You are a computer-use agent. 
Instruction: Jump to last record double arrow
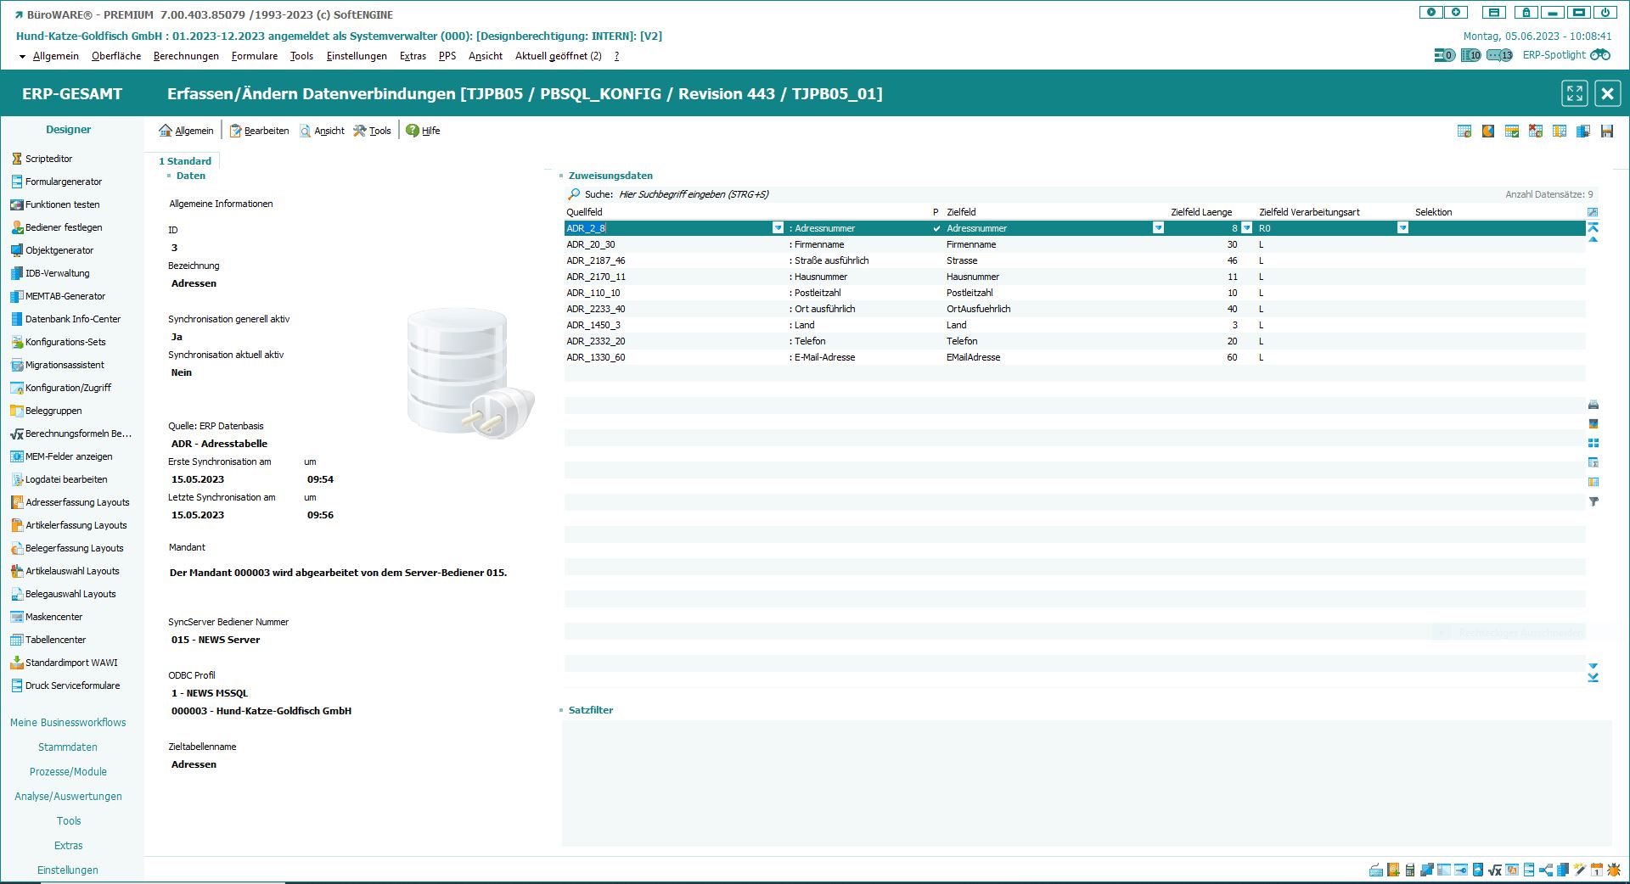[x=1593, y=677]
